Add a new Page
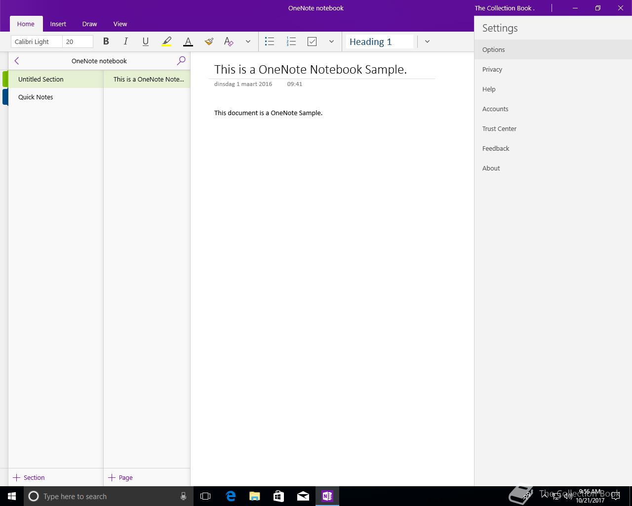 coord(120,477)
